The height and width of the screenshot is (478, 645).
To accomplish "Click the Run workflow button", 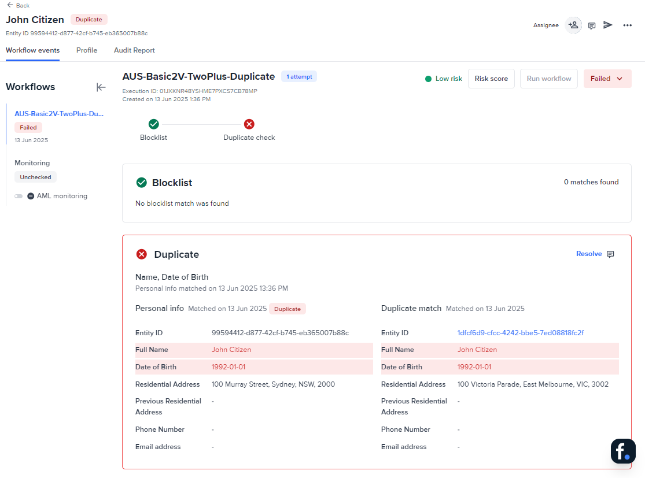I will point(548,79).
